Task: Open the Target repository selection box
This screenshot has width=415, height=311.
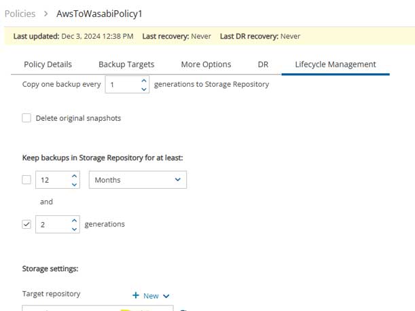Action: pos(95,308)
